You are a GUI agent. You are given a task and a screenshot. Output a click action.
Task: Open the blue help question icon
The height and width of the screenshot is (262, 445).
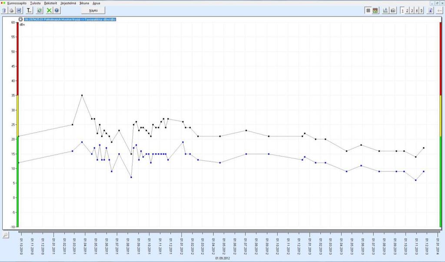57,10
